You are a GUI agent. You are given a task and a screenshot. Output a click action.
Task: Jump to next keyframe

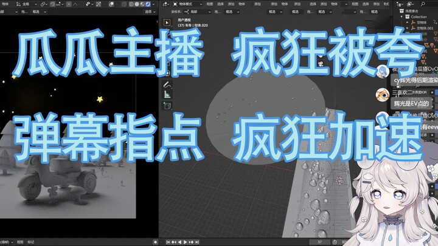(192, 242)
